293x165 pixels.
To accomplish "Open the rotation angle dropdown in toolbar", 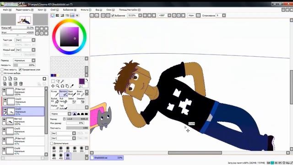I will [169, 16].
